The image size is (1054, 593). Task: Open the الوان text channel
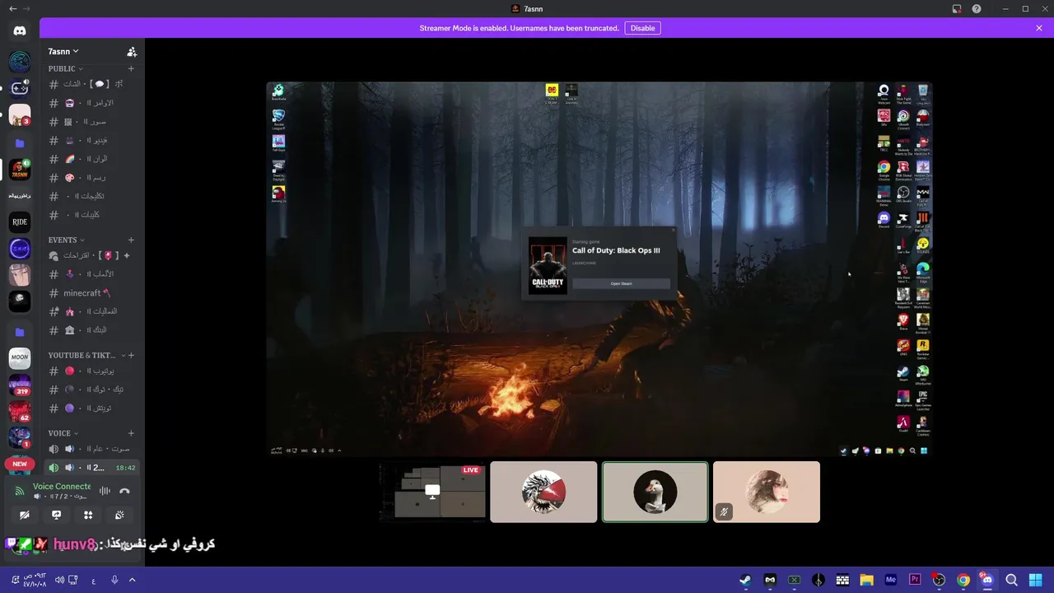(x=92, y=159)
